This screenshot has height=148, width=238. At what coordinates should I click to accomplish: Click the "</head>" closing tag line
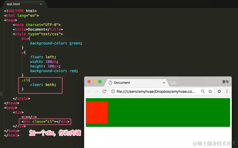pos(12,103)
